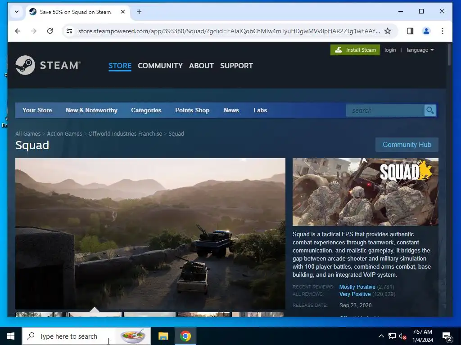Open the notification center icon

(x=447, y=336)
